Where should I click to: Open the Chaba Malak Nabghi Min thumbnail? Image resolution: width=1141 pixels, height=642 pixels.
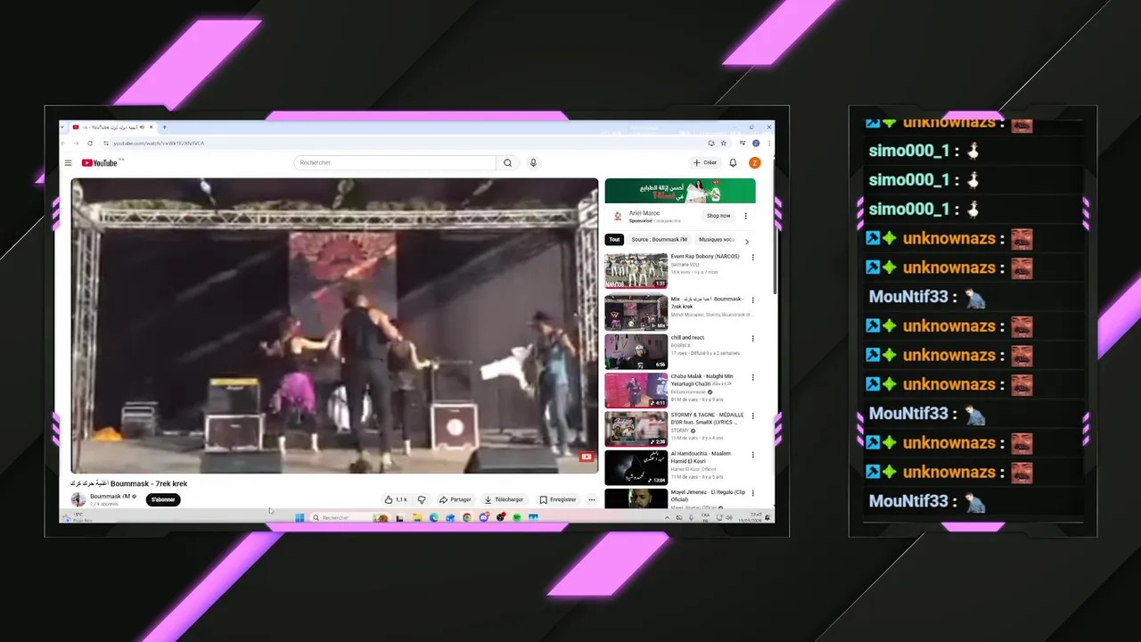click(x=636, y=391)
